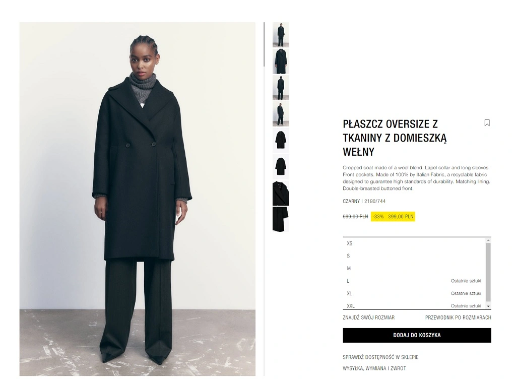Choose size L with last items
Viewport: 516px width, 383px height.
(414, 281)
